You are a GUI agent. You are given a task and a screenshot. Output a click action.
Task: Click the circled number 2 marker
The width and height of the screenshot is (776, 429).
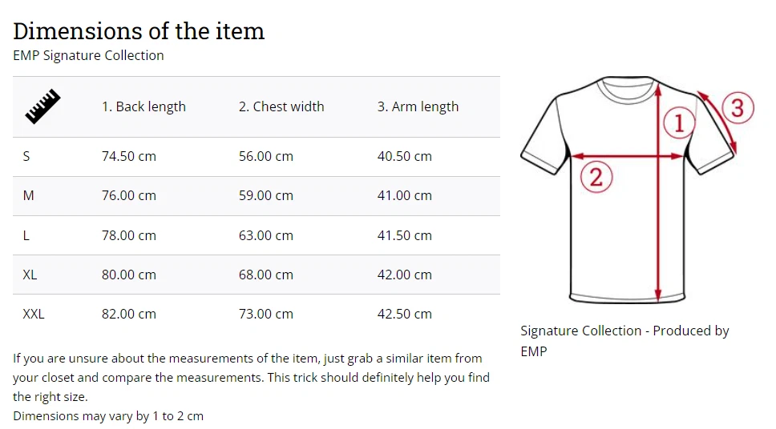596,177
